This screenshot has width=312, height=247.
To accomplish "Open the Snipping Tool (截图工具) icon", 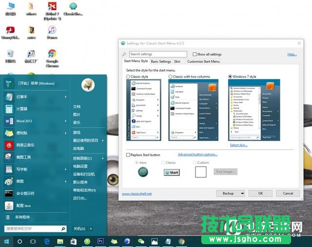I will tap(9, 157).
